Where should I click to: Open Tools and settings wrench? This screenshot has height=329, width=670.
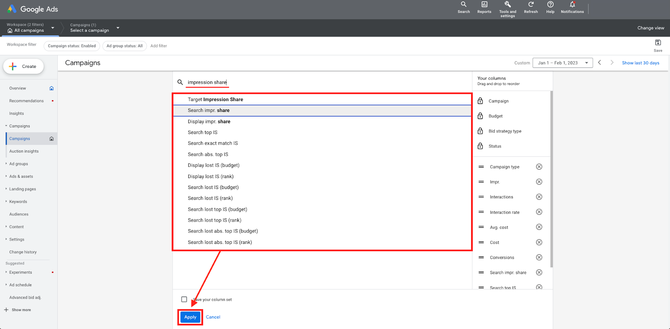[x=508, y=9]
